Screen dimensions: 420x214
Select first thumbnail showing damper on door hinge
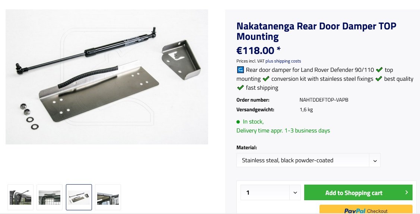point(20,197)
